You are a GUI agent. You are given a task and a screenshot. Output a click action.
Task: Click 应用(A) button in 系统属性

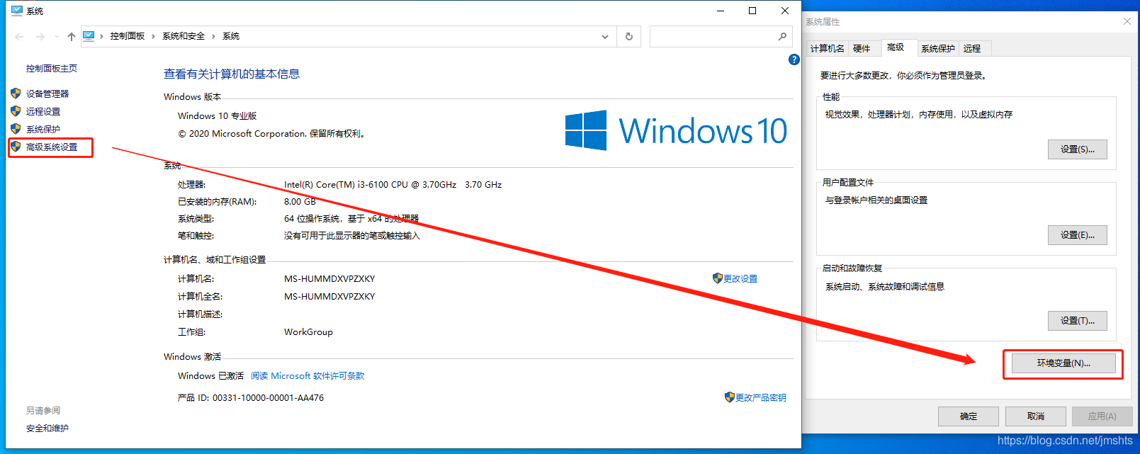pos(1102,416)
